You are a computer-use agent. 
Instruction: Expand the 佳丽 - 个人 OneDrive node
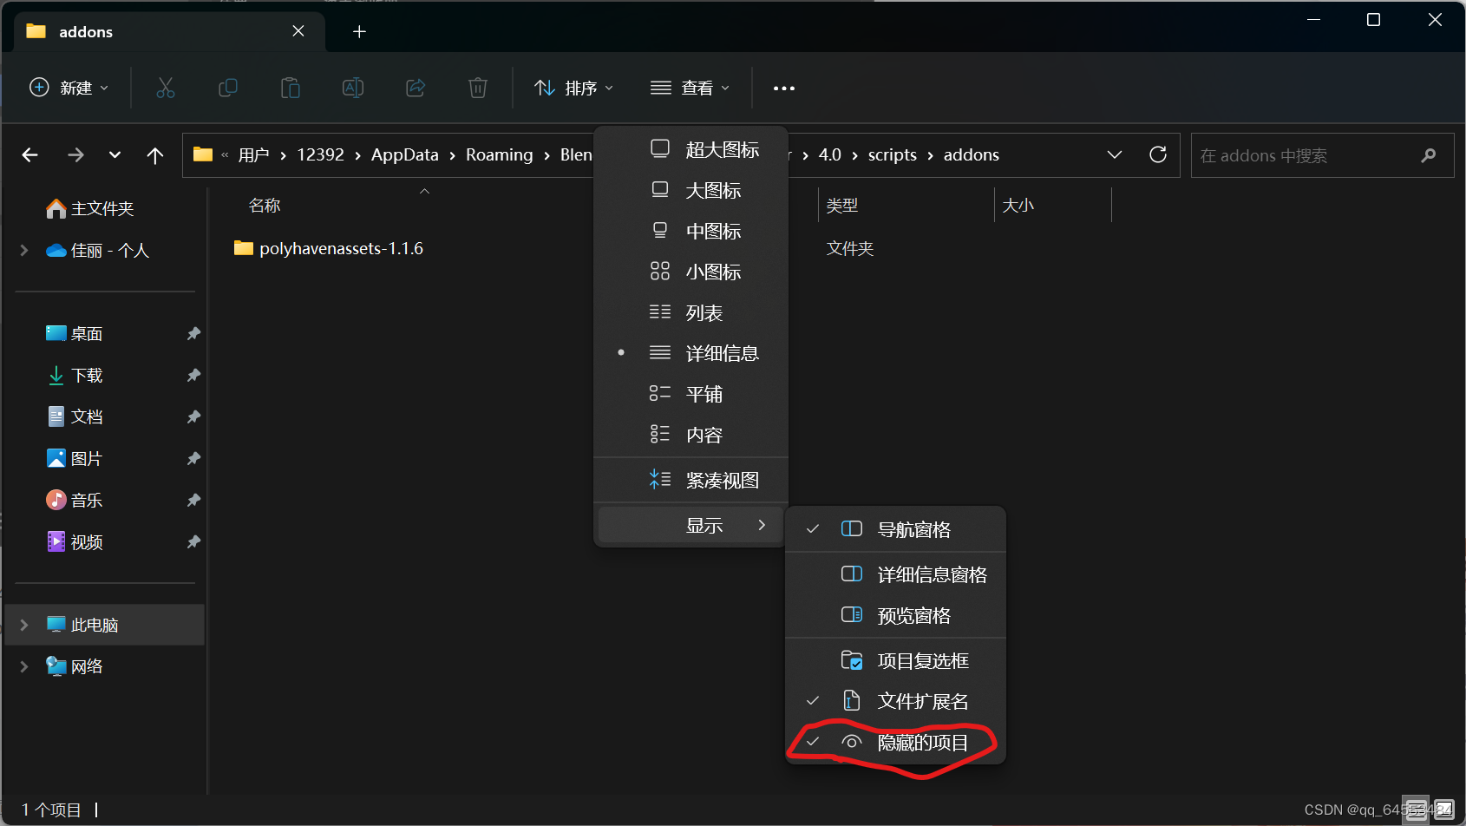pos(24,250)
